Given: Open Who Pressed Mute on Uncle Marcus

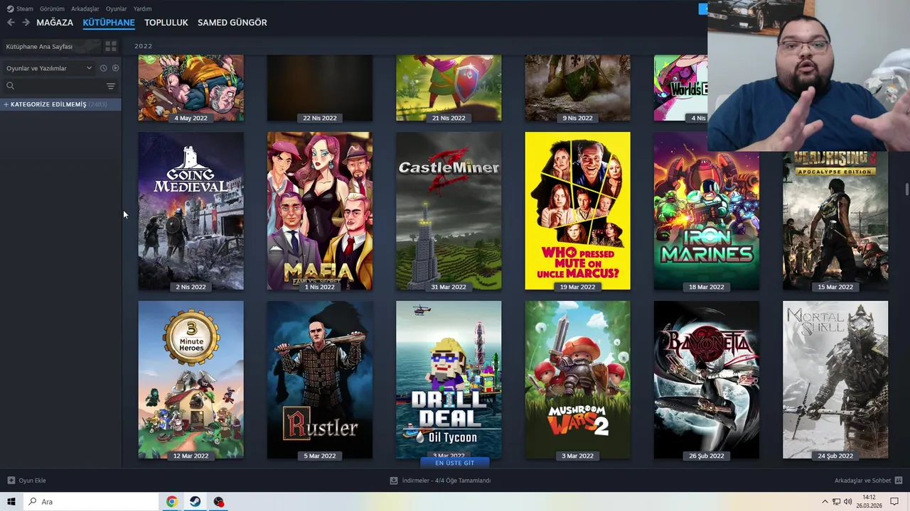Looking at the screenshot, I should pyautogui.click(x=577, y=211).
